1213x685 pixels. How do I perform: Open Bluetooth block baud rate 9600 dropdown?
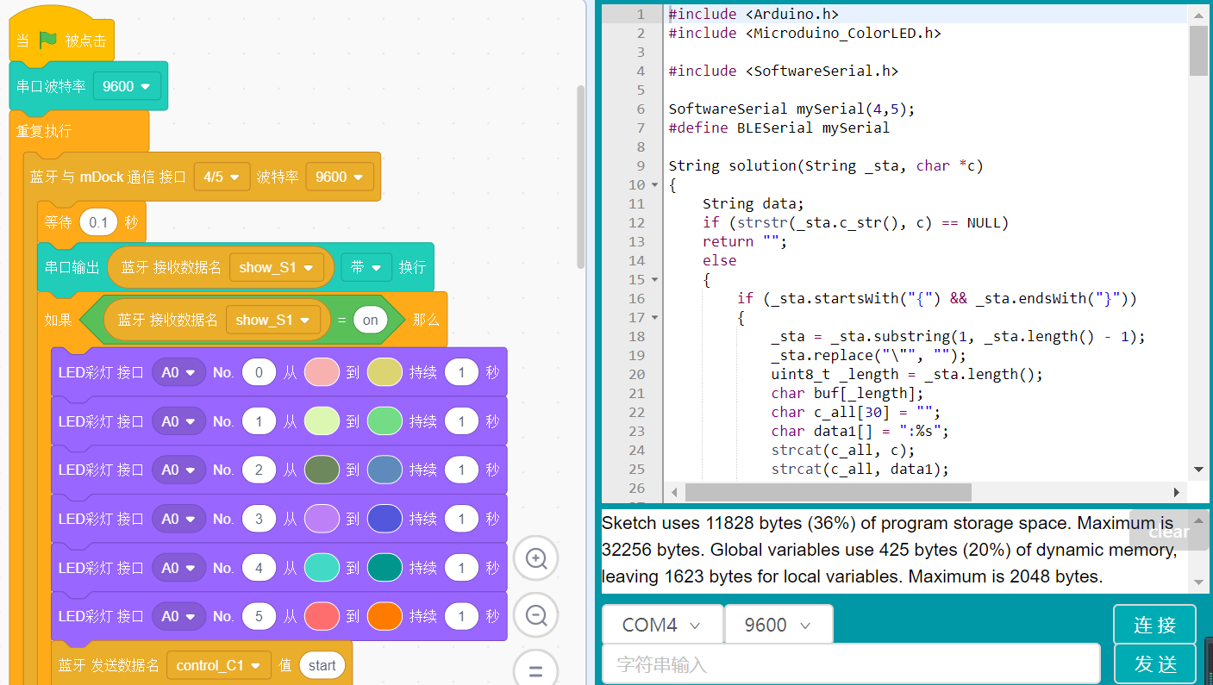pyautogui.click(x=340, y=177)
